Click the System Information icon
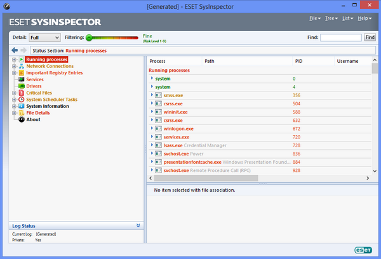Image resolution: width=381 pixels, height=259 pixels. [22, 106]
